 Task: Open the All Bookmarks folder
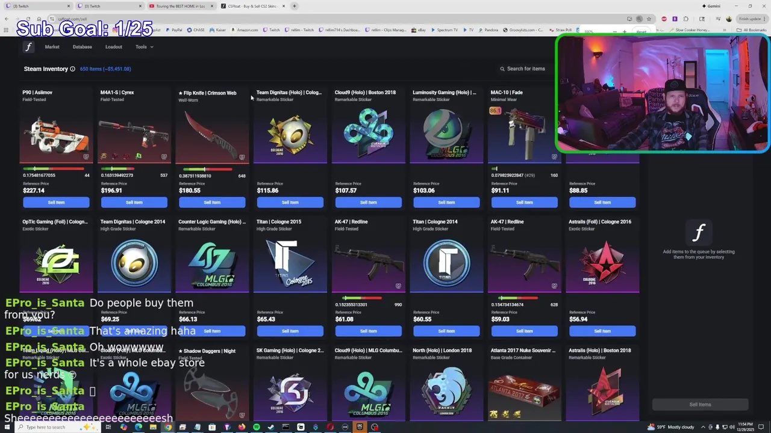tap(752, 29)
